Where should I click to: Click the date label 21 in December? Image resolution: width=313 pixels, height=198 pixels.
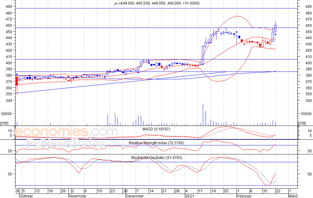pos(164,191)
